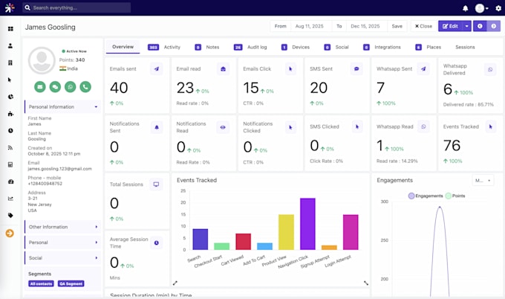
Task: Click the Save date range button
Action: tap(397, 26)
